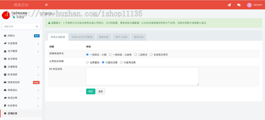Click the search magnifier icon in sidebar
Screen dimensions: 265x120
[x=37, y=27]
